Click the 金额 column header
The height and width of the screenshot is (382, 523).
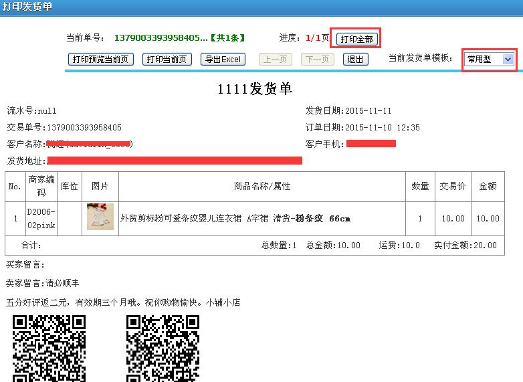[488, 187]
